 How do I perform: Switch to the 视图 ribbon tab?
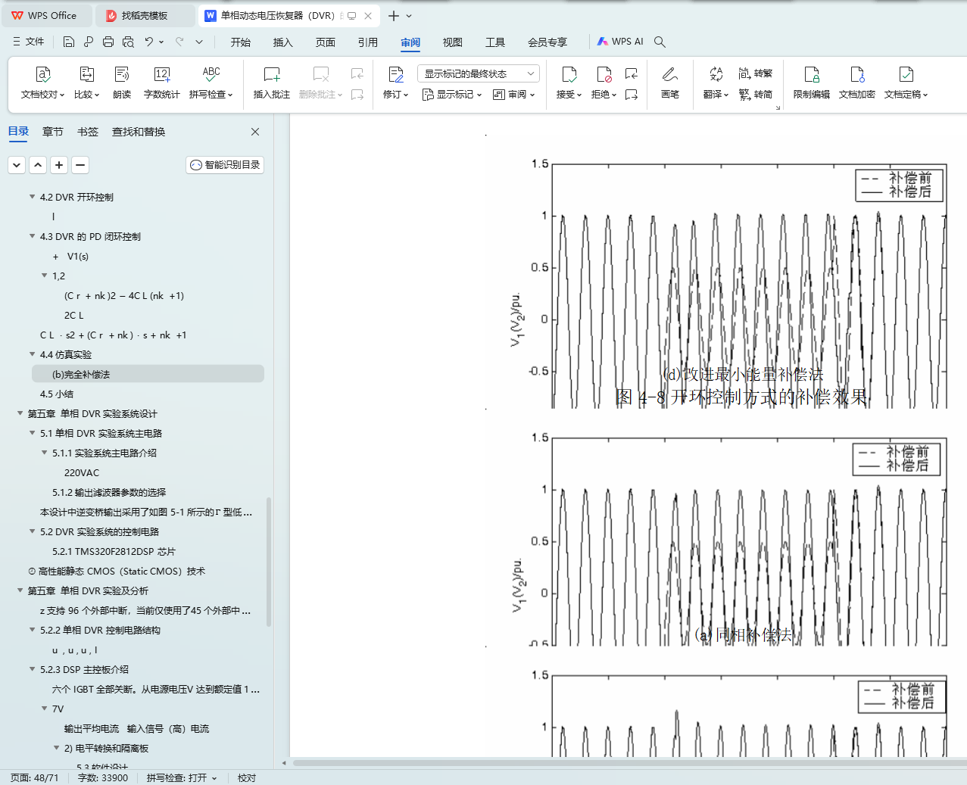point(452,42)
